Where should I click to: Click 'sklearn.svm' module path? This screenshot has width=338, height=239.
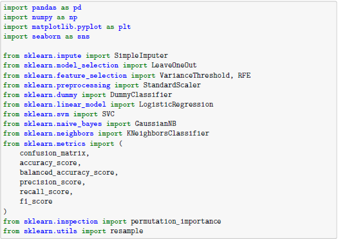[46, 114]
